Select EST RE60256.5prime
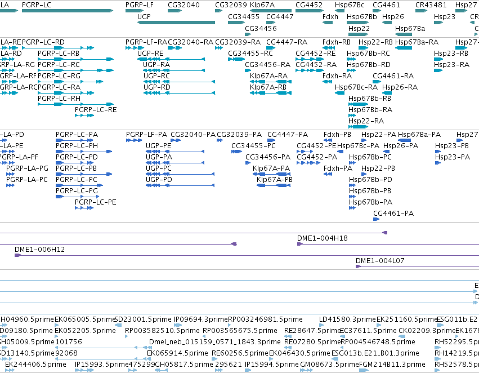The height and width of the screenshot is (373, 479). pos(240,353)
